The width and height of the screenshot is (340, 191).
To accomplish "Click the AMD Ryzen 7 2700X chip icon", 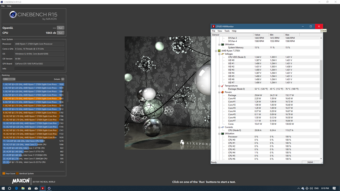I will pyautogui.click(x=219, y=51).
